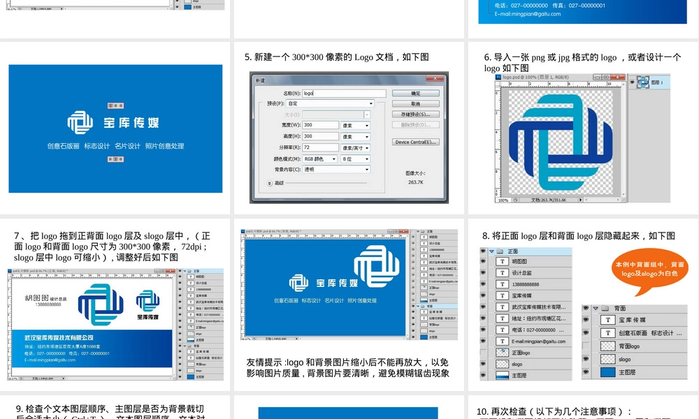Click T thumbnail of 电话：027-00000000 layer, step 8
699x419 pixels.
pyautogui.click(x=502, y=330)
